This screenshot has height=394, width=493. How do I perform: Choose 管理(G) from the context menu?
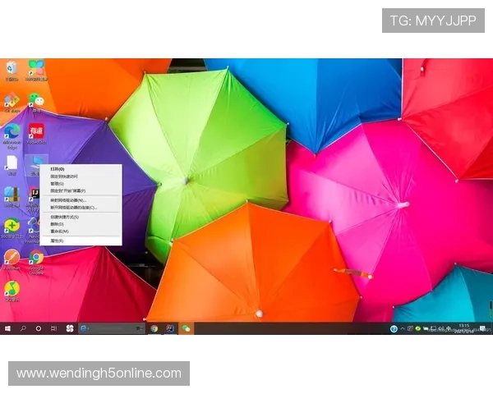pyautogui.click(x=58, y=184)
